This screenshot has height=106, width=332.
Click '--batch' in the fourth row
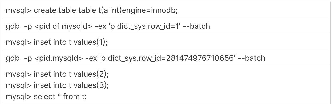[252, 58]
